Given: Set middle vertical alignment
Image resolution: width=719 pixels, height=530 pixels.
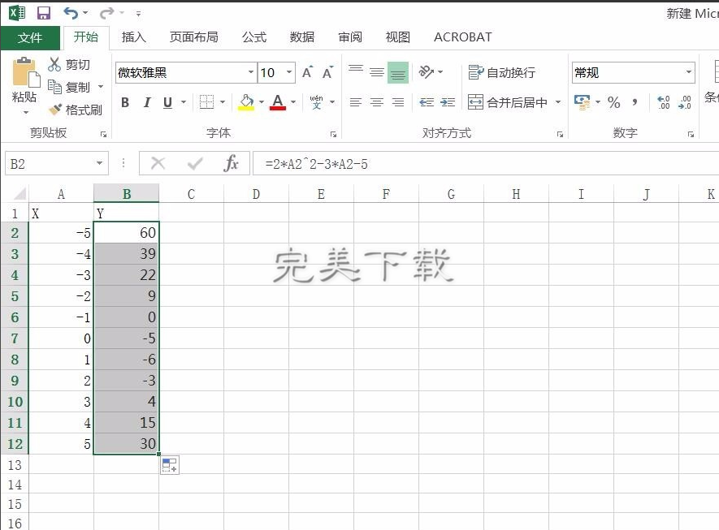Looking at the screenshot, I should [x=377, y=72].
